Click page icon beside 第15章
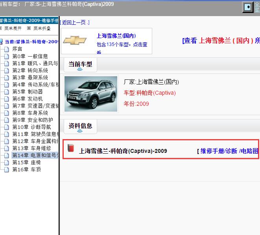Viewport: 260px width, 235px height. point(6,162)
